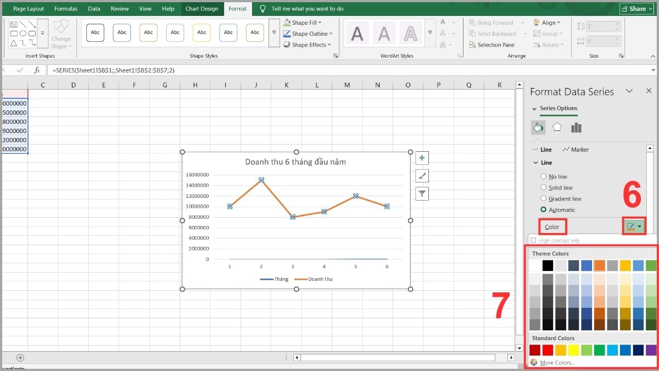Pick the purple standard color swatch
Screen dimensions: 659x371
pos(651,350)
